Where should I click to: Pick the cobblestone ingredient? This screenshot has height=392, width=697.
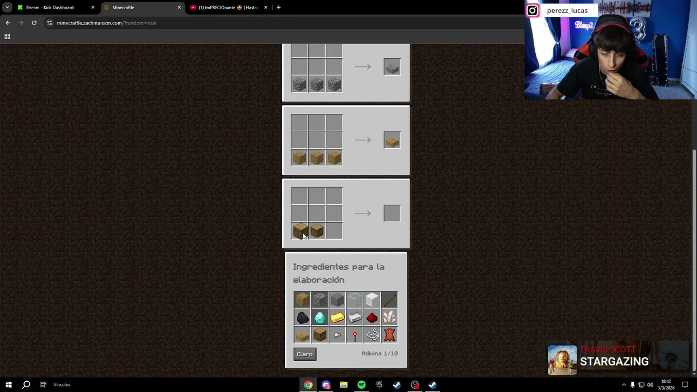320,299
